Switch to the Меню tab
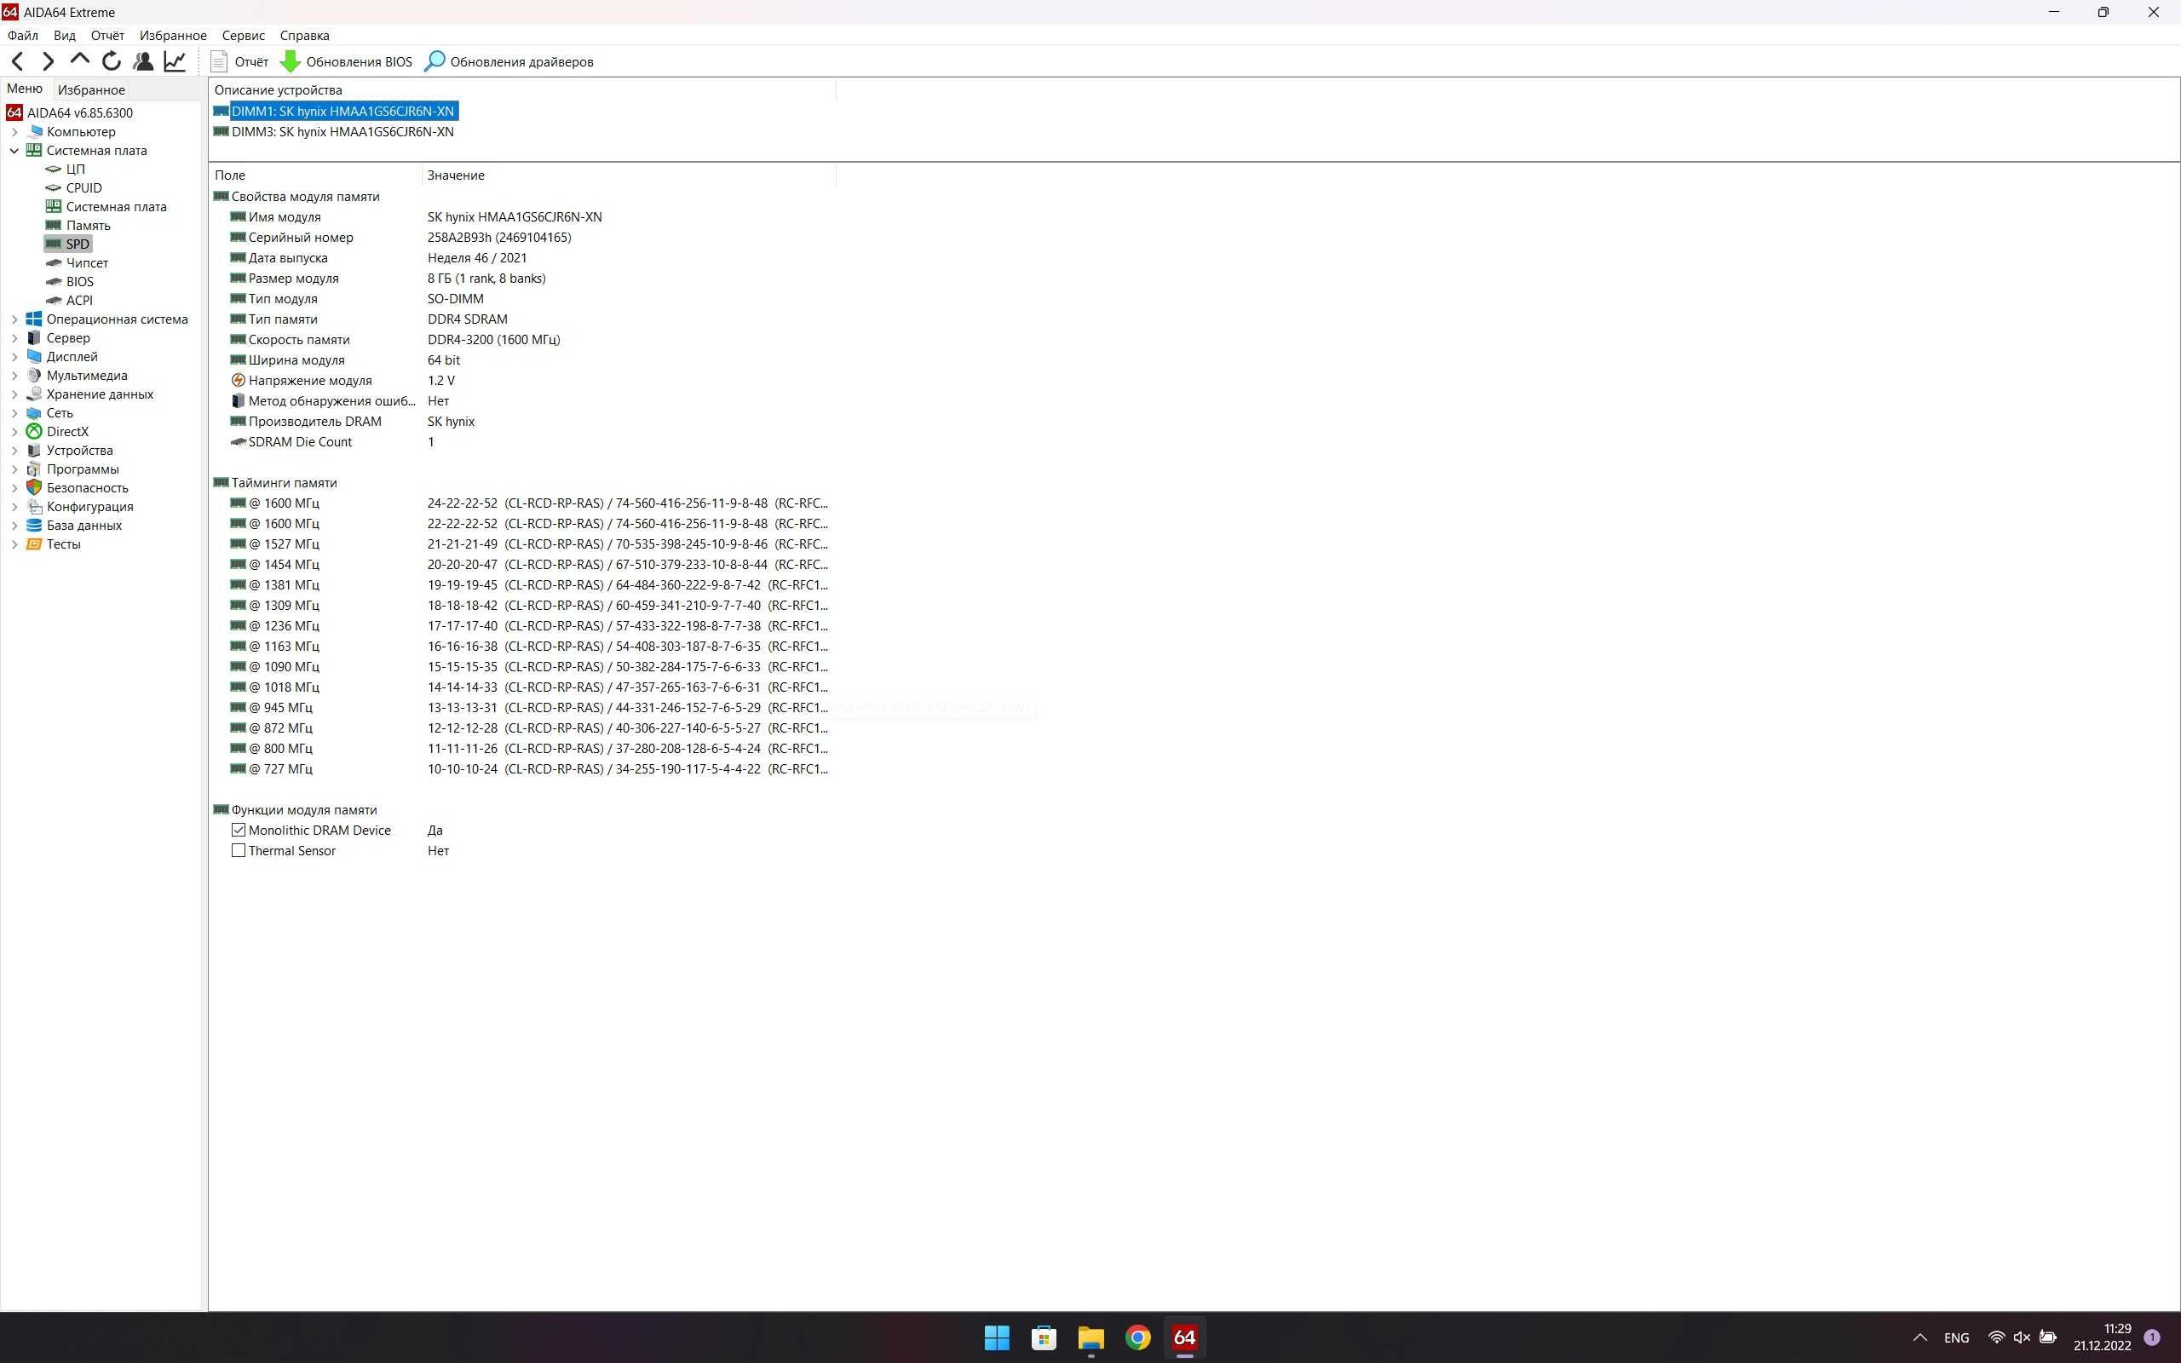Image resolution: width=2181 pixels, height=1363 pixels. tap(25, 89)
